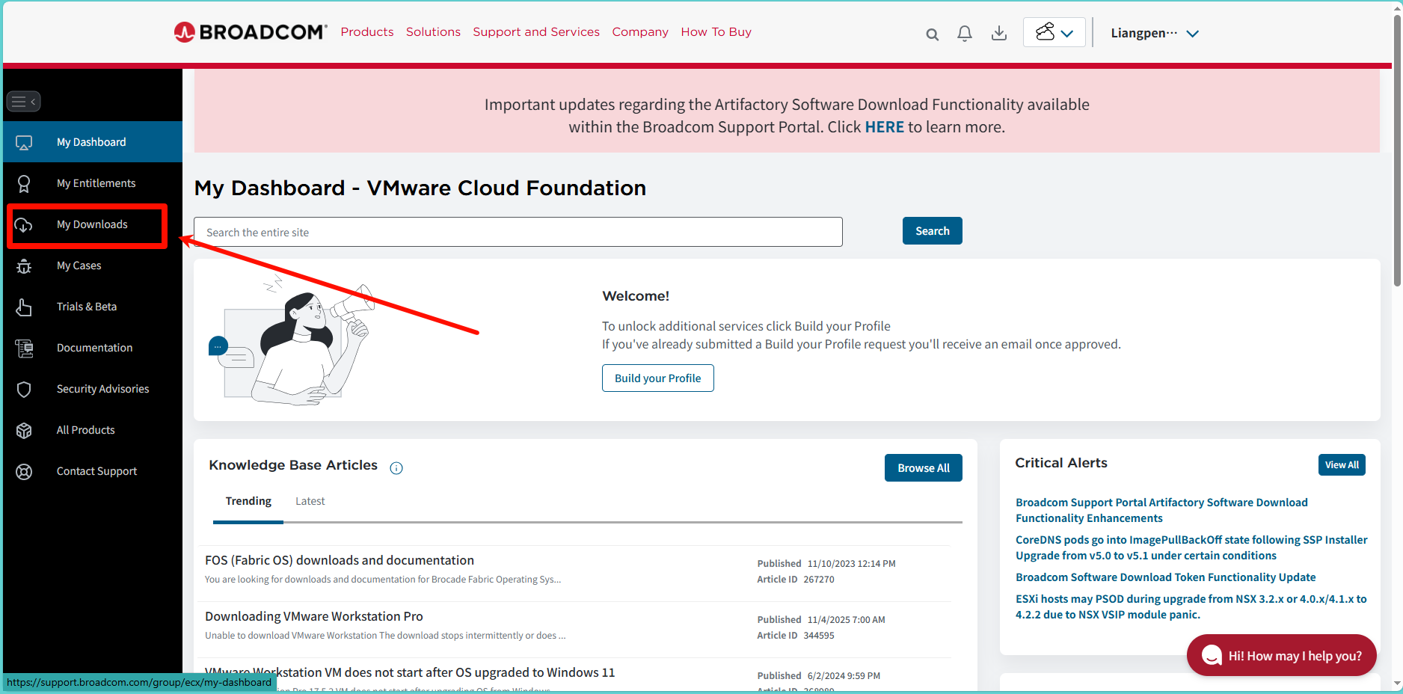Open the Hi! How may I help you chat
Viewport: 1403px width, 694px height.
click(x=1282, y=655)
